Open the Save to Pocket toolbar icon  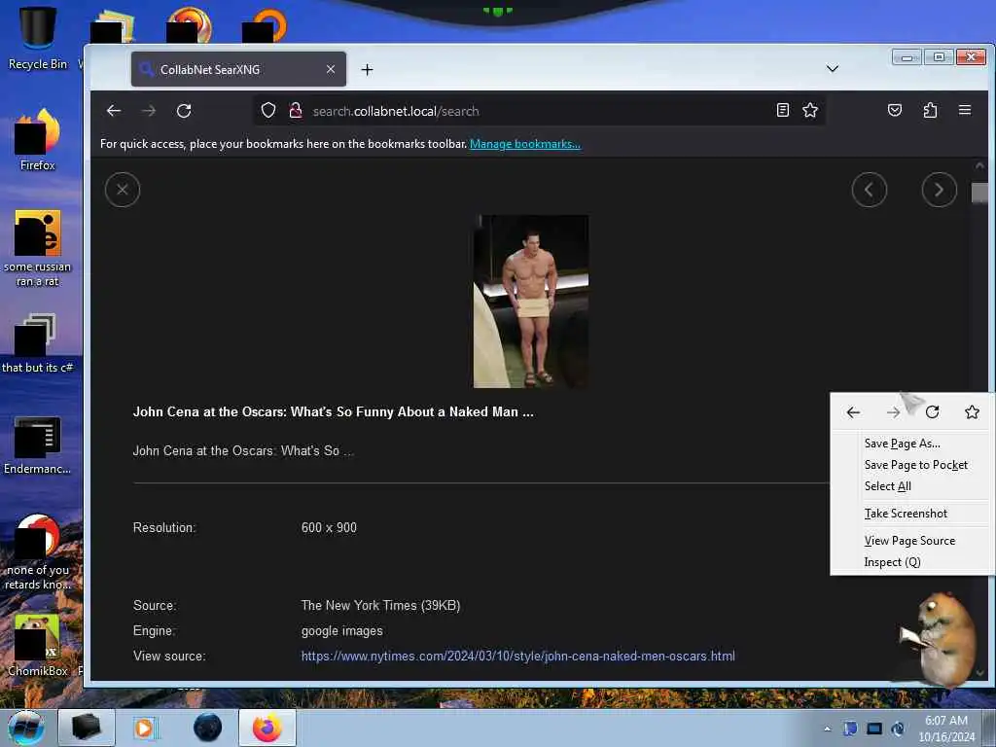tap(895, 111)
